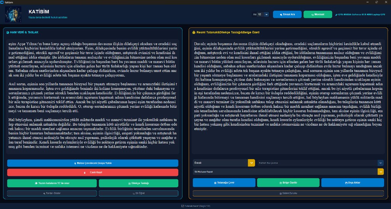The height and width of the screenshot is (209, 391).
Task: Expand the Davalı dropdown yellow arrow
Action: pyautogui.click(x=251, y=163)
